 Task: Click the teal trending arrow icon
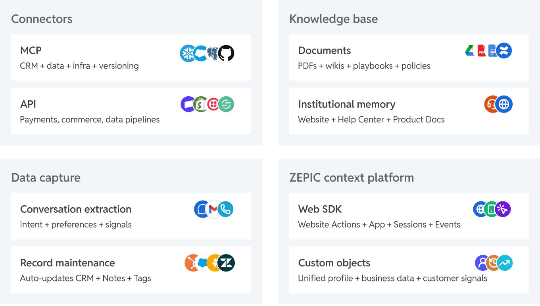[x=505, y=263]
